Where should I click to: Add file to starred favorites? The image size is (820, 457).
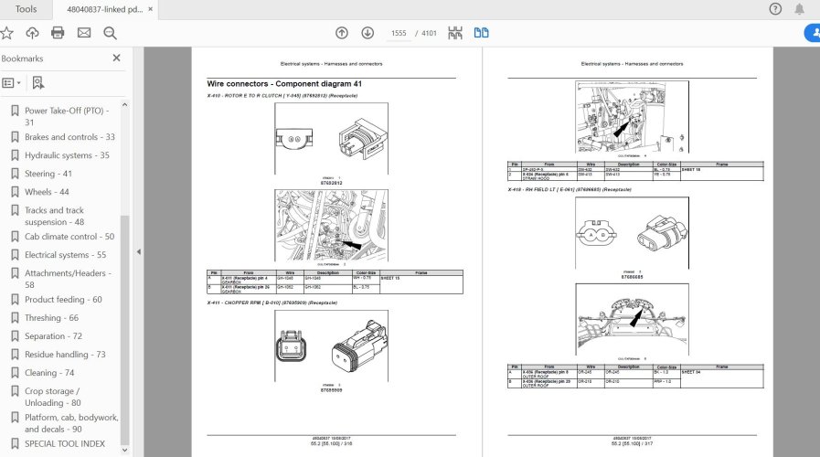tap(6, 34)
